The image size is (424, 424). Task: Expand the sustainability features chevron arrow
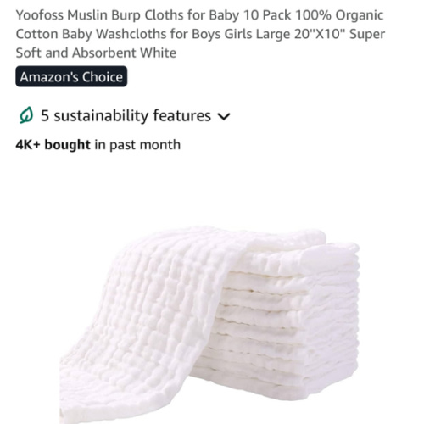224,116
